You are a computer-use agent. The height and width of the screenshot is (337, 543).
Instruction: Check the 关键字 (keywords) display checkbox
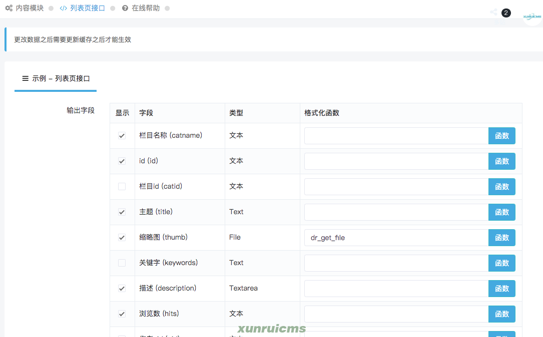click(x=122, y=263)
